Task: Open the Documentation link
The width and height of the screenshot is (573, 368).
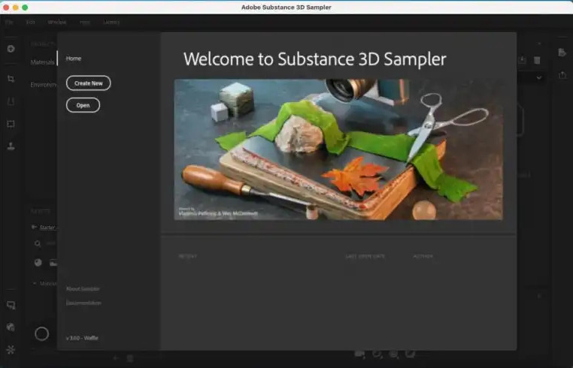Action: point(83,303)
